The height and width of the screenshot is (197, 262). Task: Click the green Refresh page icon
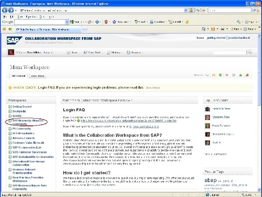point(198,10)
